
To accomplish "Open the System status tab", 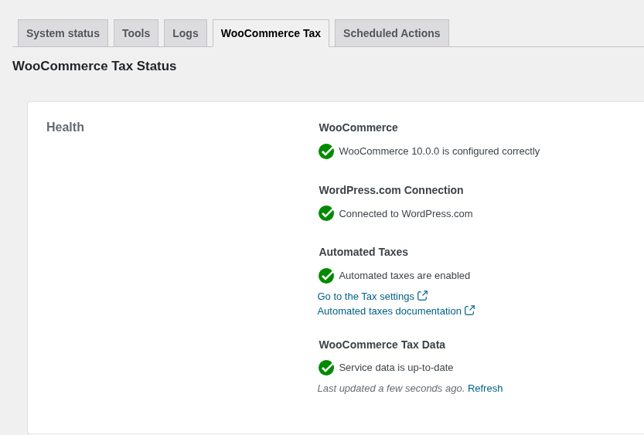I will (63, 33).
